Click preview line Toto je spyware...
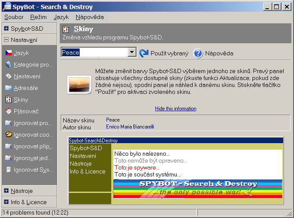The height and width of the screenshot is (218, 294). click(x=137, y=168)
